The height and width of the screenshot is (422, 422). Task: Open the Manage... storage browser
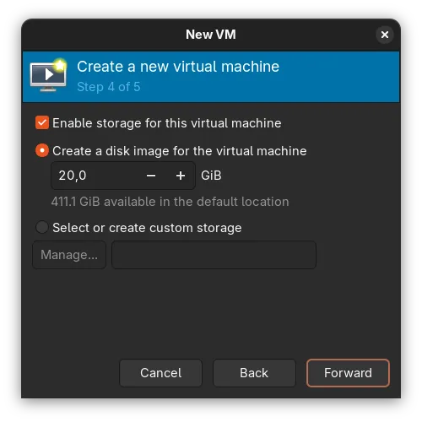click(x=69, y=255)
